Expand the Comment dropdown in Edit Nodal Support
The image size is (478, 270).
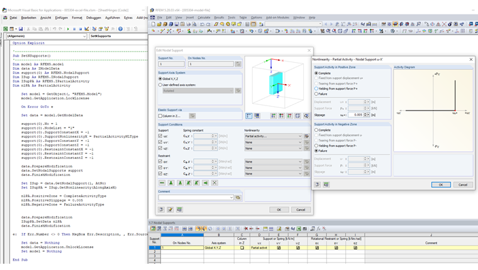[231, 197]
